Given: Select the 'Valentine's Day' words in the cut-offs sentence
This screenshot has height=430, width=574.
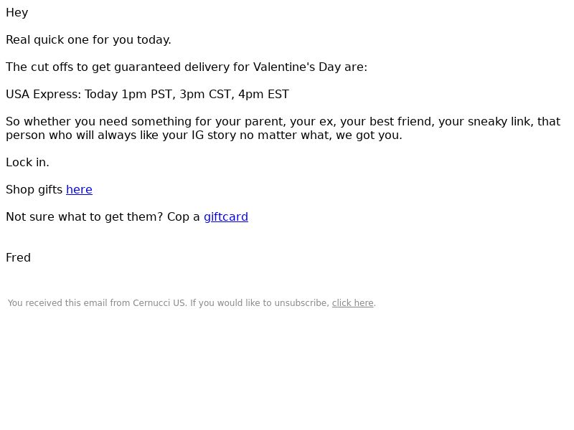Looking at the screenshot, I should click(297, 67).
